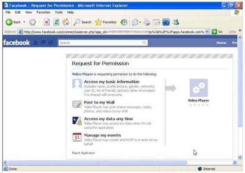
Task: Open the History clock icon
Action: tap(124, 22)
